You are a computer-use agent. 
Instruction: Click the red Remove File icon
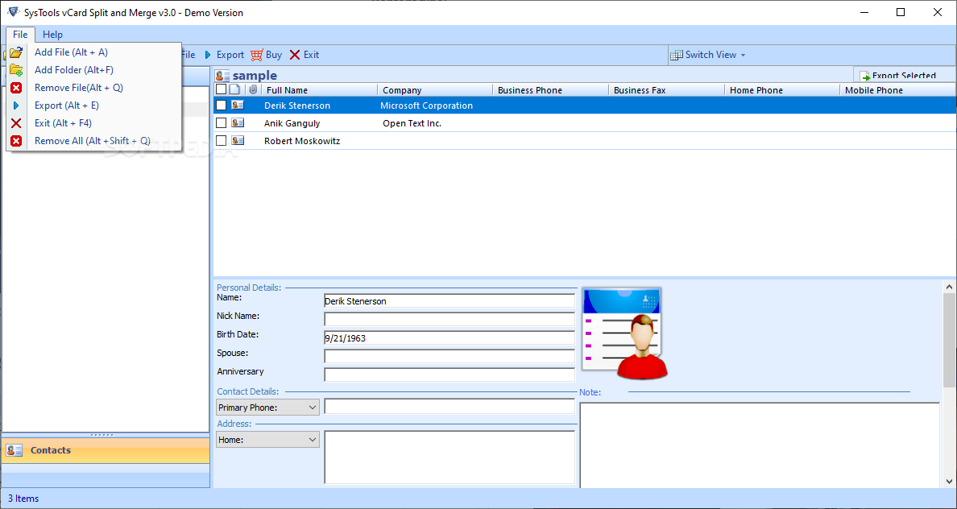(x=16, y=88)
